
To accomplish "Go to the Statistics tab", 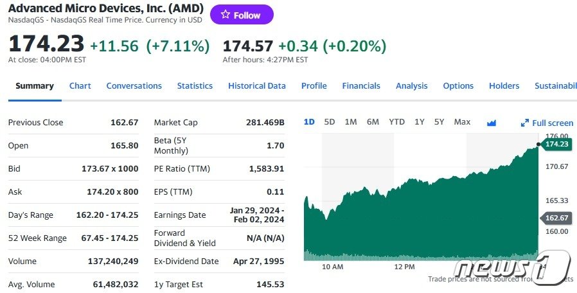I will pyautogui.click(x=195, y=85).
